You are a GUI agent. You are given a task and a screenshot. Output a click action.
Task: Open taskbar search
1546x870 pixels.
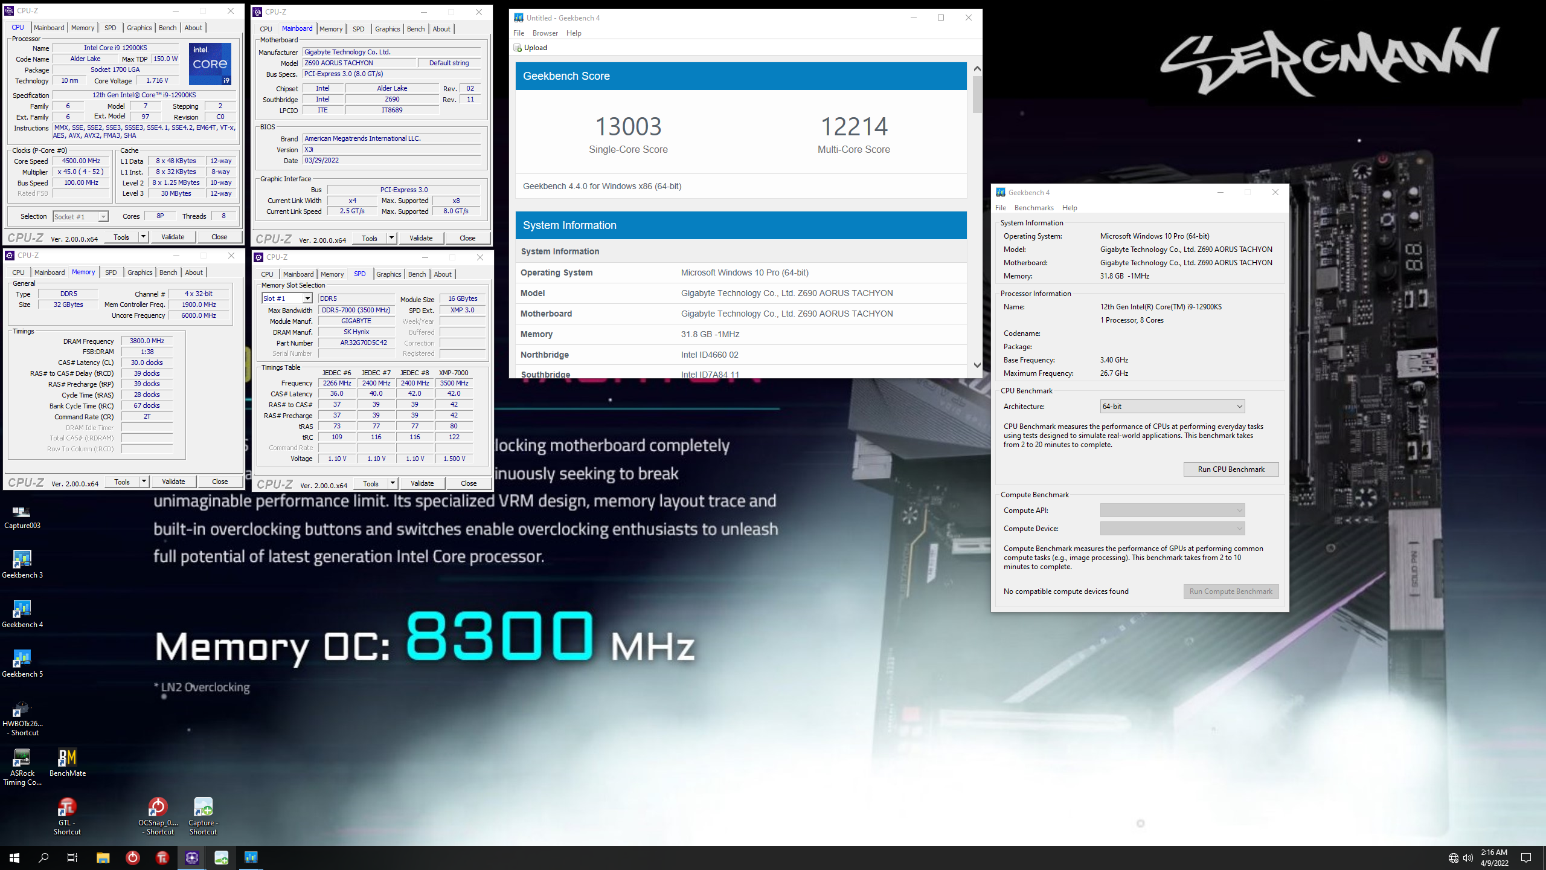[x=43, y=858]
